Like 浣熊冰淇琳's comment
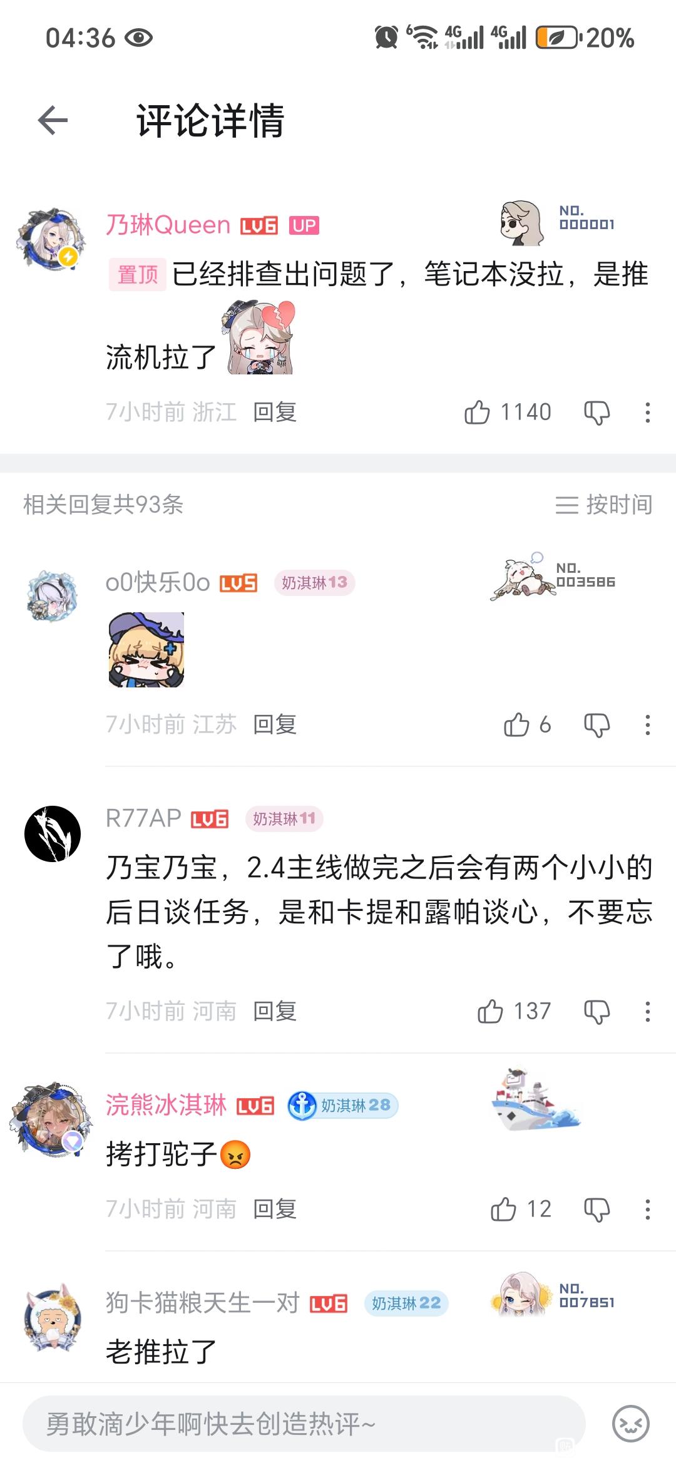This screenshot has width=676, height=1465. [503, 1209]
